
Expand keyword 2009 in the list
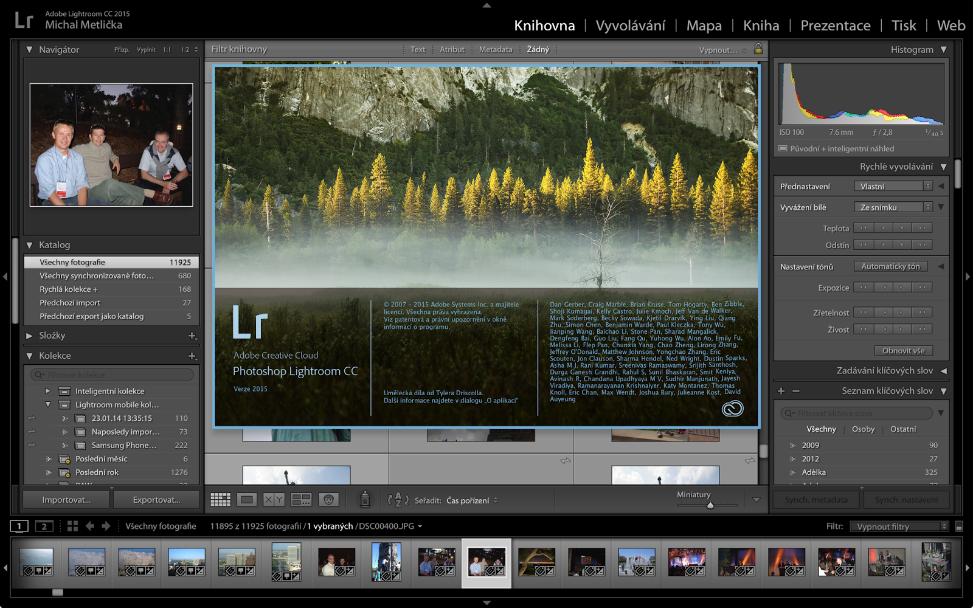click(793, 445)
